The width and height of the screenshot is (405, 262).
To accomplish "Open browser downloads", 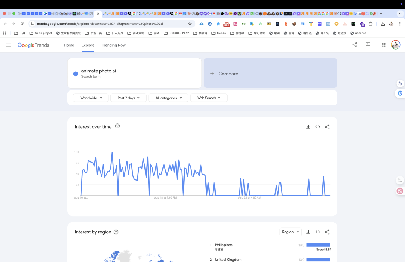I will click(x=383, y=24).
